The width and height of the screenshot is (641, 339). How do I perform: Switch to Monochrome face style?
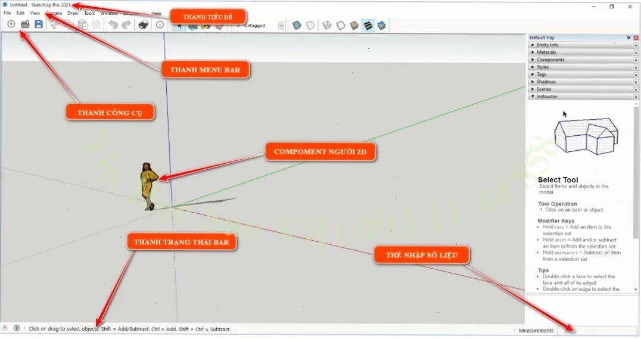[381, 26]
